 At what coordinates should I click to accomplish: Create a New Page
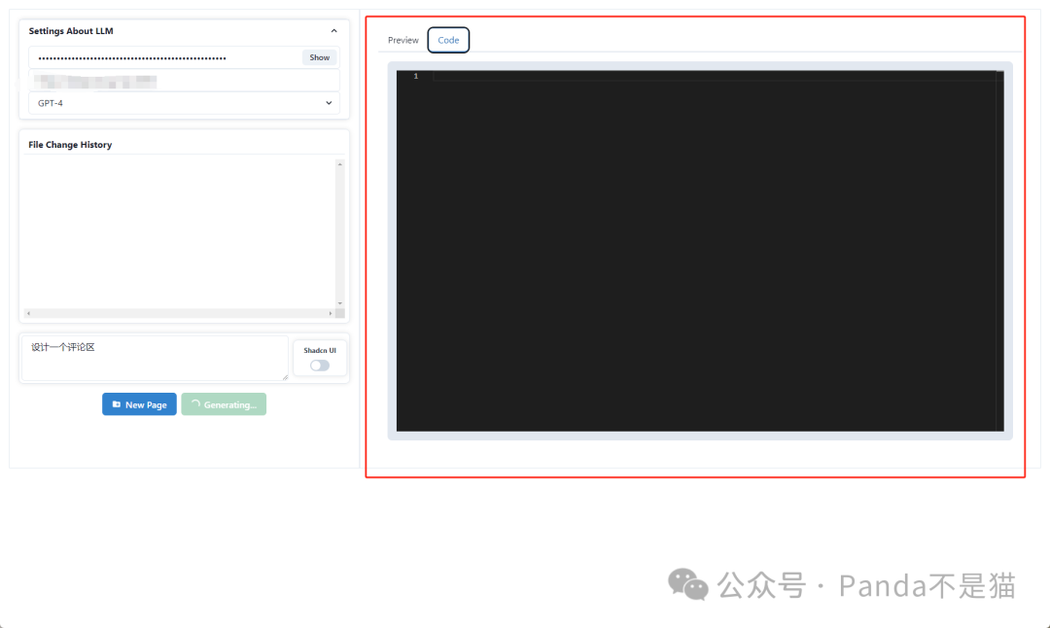[139, 404]
